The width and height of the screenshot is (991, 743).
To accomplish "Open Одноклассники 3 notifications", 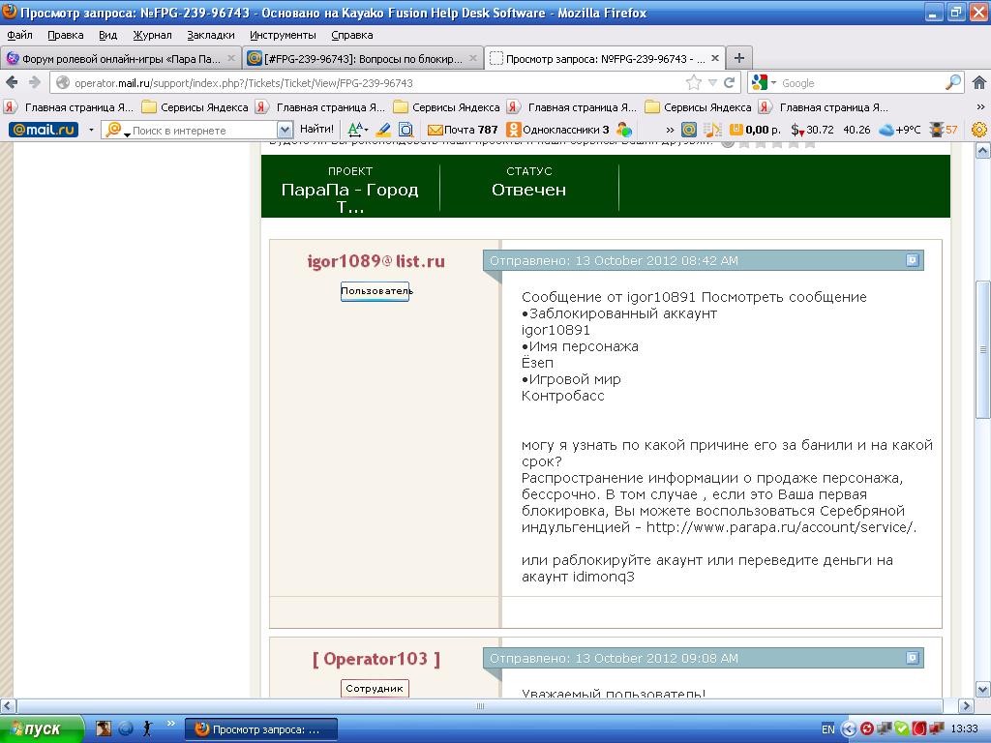I will click(x=557, y=130).
